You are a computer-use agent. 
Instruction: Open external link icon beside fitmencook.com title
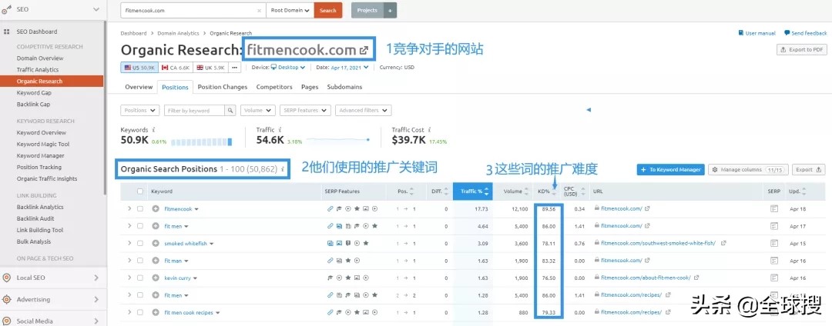click(364, 51)
